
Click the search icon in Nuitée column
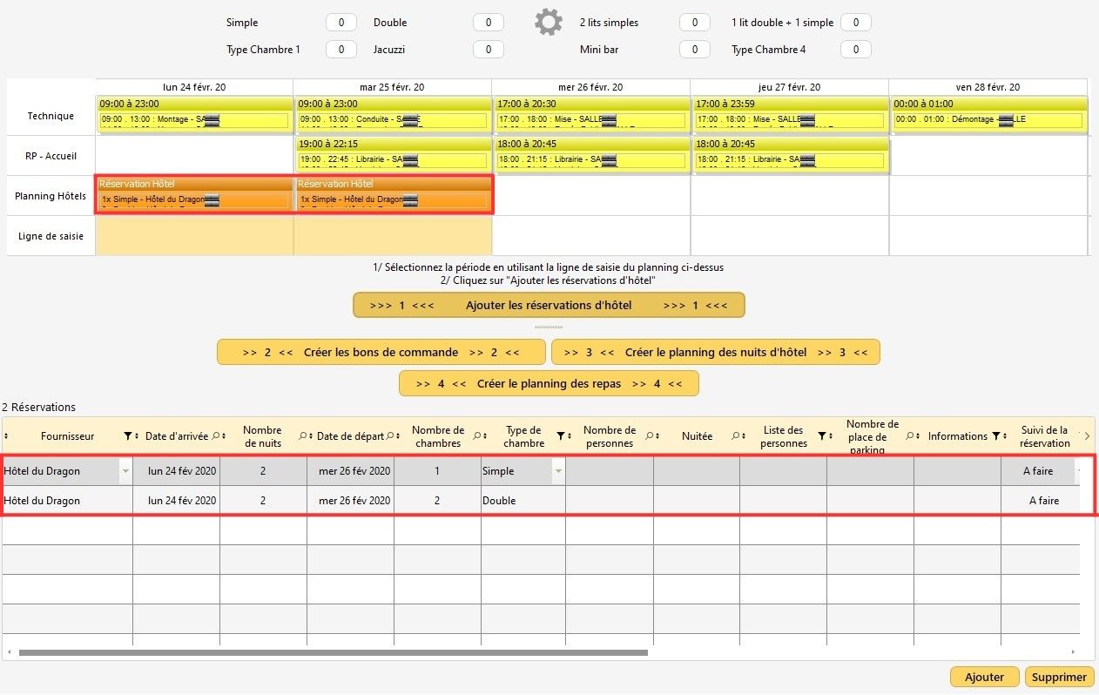click(x=735, y=436)
